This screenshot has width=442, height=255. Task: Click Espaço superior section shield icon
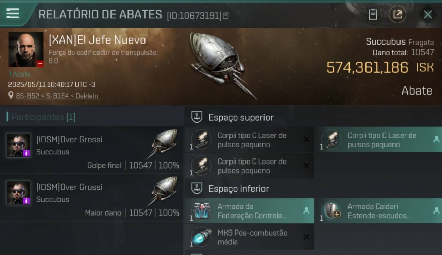coord(197,117)
